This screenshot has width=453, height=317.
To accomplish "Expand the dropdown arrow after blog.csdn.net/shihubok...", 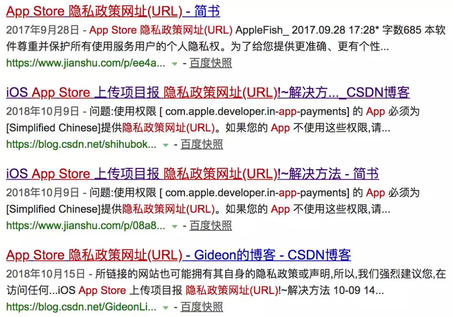I will click(166, 145).
